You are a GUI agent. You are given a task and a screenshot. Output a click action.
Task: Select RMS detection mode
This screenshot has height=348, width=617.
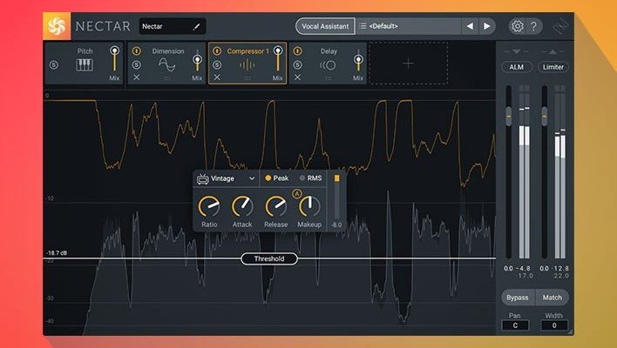[309, 178]
